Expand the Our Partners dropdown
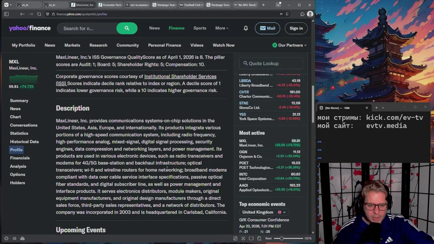The width and height of the screenshot is (434, 244). point(290,45)
